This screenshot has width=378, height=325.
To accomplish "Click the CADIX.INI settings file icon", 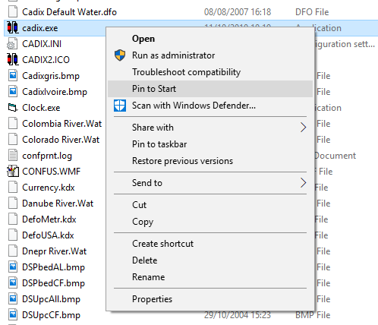I will (x=13, y=44).
